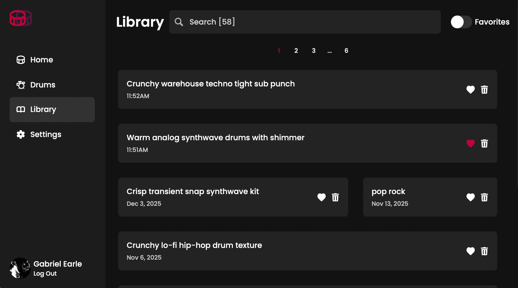
Task: Open page 6 of the library
Action: 346,51
